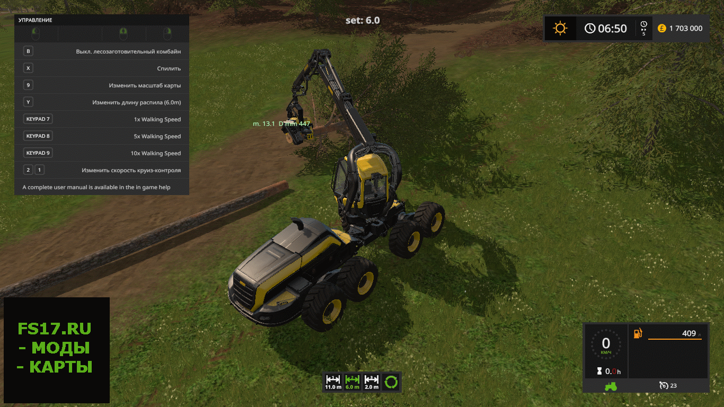Click the green circular arrows icon
724x407 pixels.
(391, 382)
